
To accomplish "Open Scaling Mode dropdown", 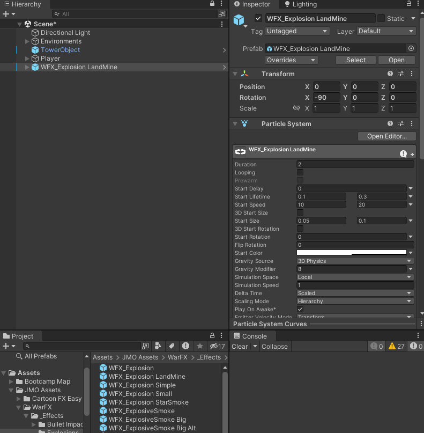I will pyautogui.click(x=355, y=302).
